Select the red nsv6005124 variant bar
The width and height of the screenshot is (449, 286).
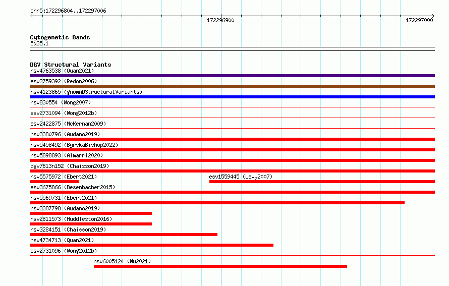(220, 266)
